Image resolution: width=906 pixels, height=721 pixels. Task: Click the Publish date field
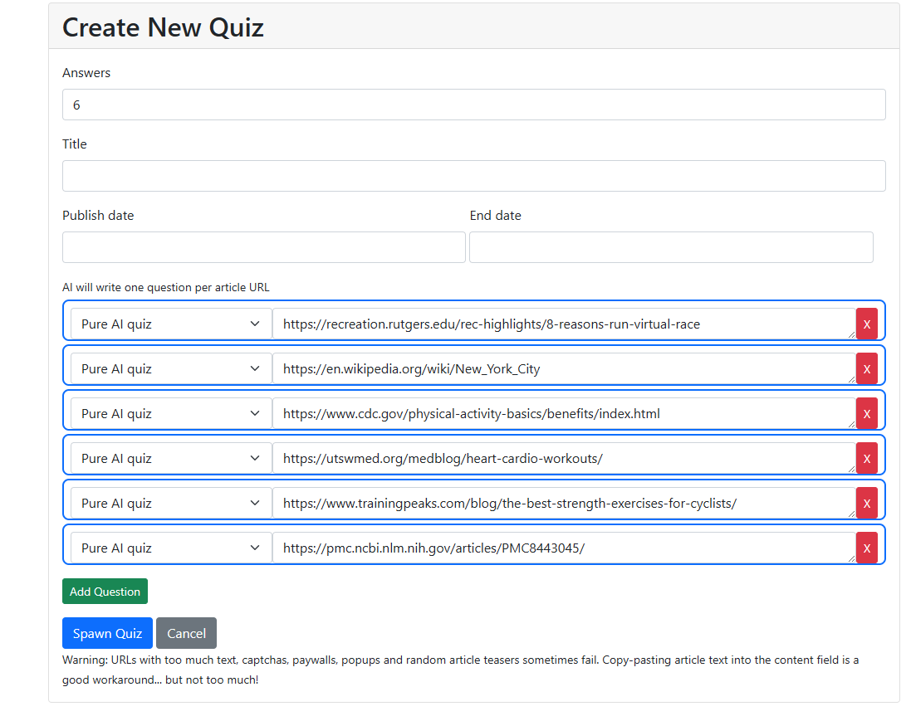point(263,246)
